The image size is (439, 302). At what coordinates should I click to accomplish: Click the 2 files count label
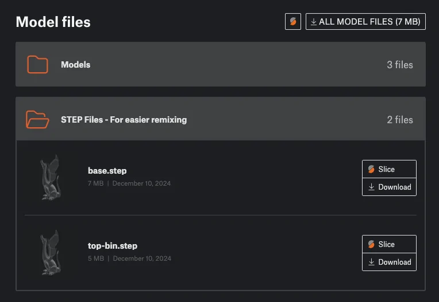coord(400,120)
